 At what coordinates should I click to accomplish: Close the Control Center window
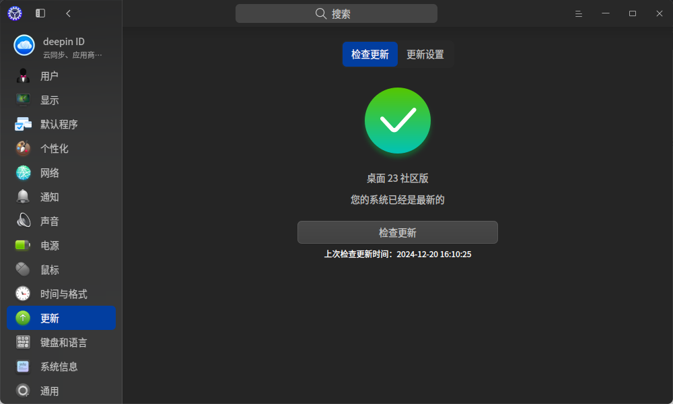coord(660,13)
